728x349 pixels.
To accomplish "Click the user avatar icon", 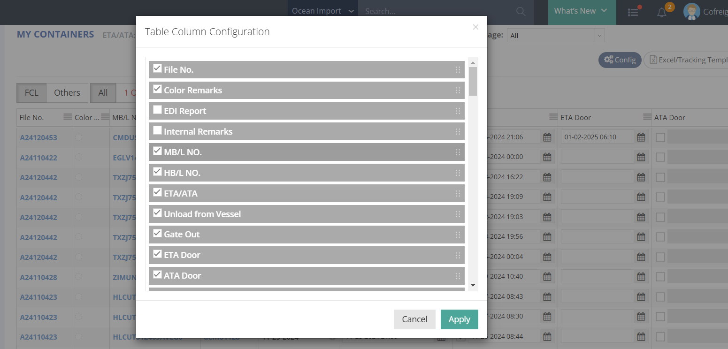I will click(x=691, y=12).
